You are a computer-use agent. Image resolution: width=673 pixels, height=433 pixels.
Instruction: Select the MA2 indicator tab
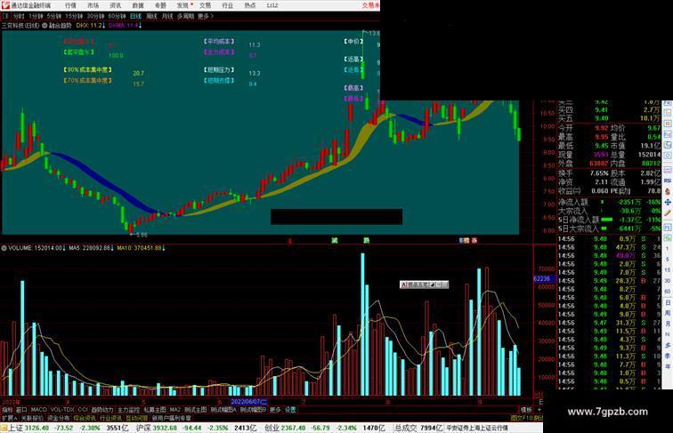[x=175, y=410]
